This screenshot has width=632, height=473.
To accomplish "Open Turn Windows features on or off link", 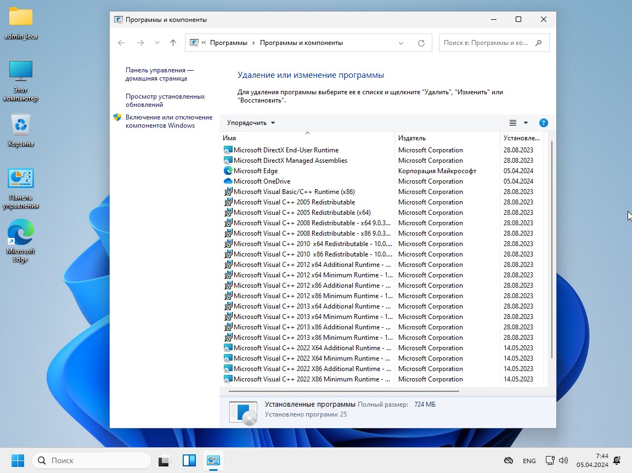I will pos(168,121).
